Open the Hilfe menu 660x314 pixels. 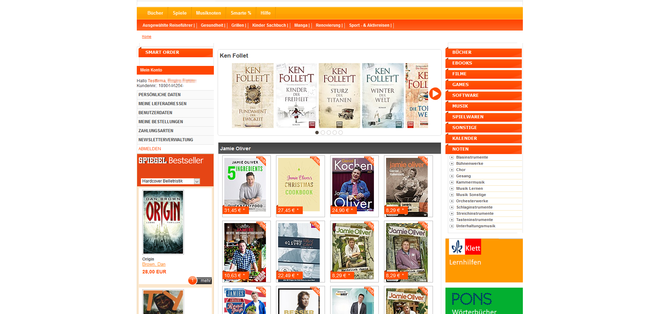[266, 13]
